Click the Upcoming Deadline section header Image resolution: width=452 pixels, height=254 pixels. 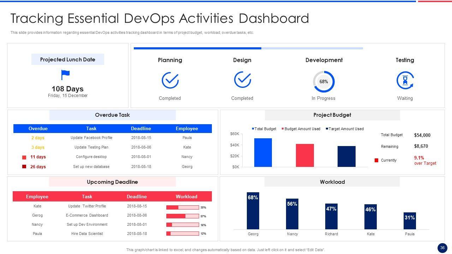(112, 182)
